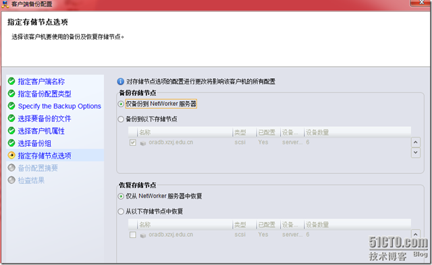
Task: Click 设备数量 column header in recovery node table
Action: pyautogui.click(x=358, y=225)
